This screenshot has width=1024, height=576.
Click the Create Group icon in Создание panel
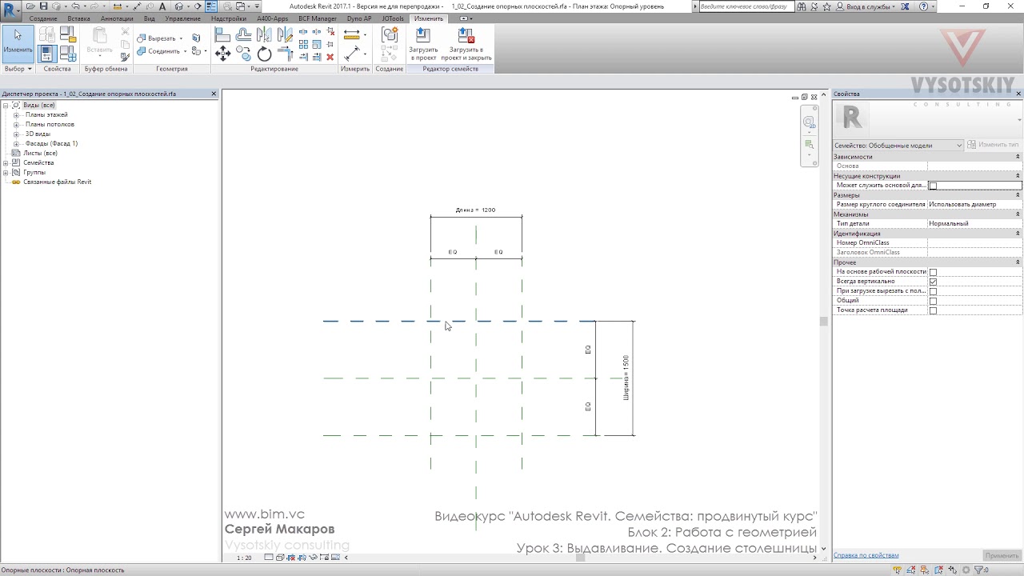point(390,35)
